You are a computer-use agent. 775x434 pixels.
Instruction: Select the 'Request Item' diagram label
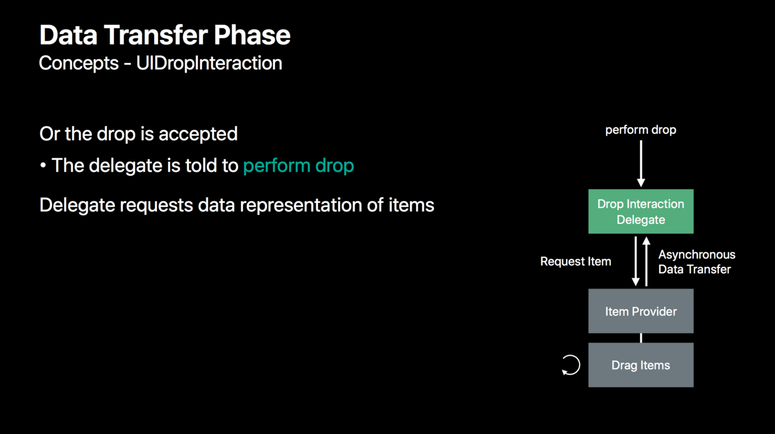click(x=576, y=261)
